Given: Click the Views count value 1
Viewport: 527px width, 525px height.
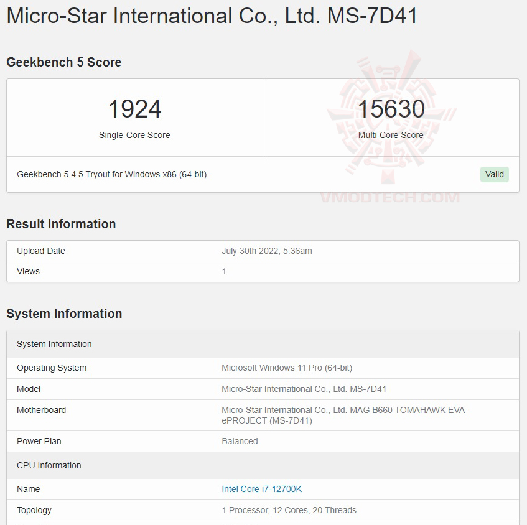Looking at the screenshot, I should (x=224, y=271).
